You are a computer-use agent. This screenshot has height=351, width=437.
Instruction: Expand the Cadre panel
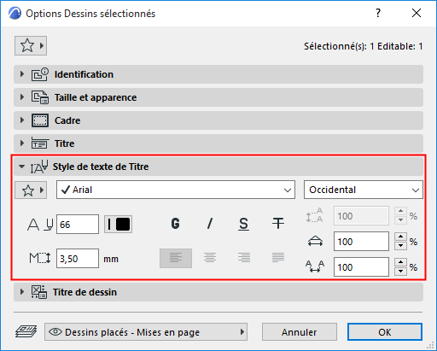tap(218, 120)
